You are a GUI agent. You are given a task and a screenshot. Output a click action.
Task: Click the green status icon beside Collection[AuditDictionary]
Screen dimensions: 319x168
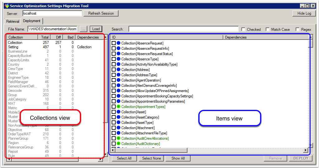pyautogui.click(x=118, y=144)
